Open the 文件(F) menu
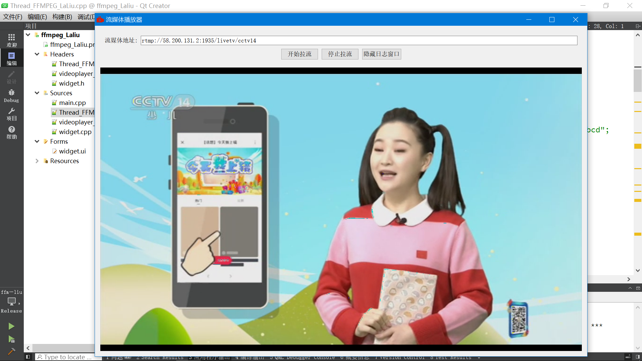642x361 pixels. tap(12, 17)
